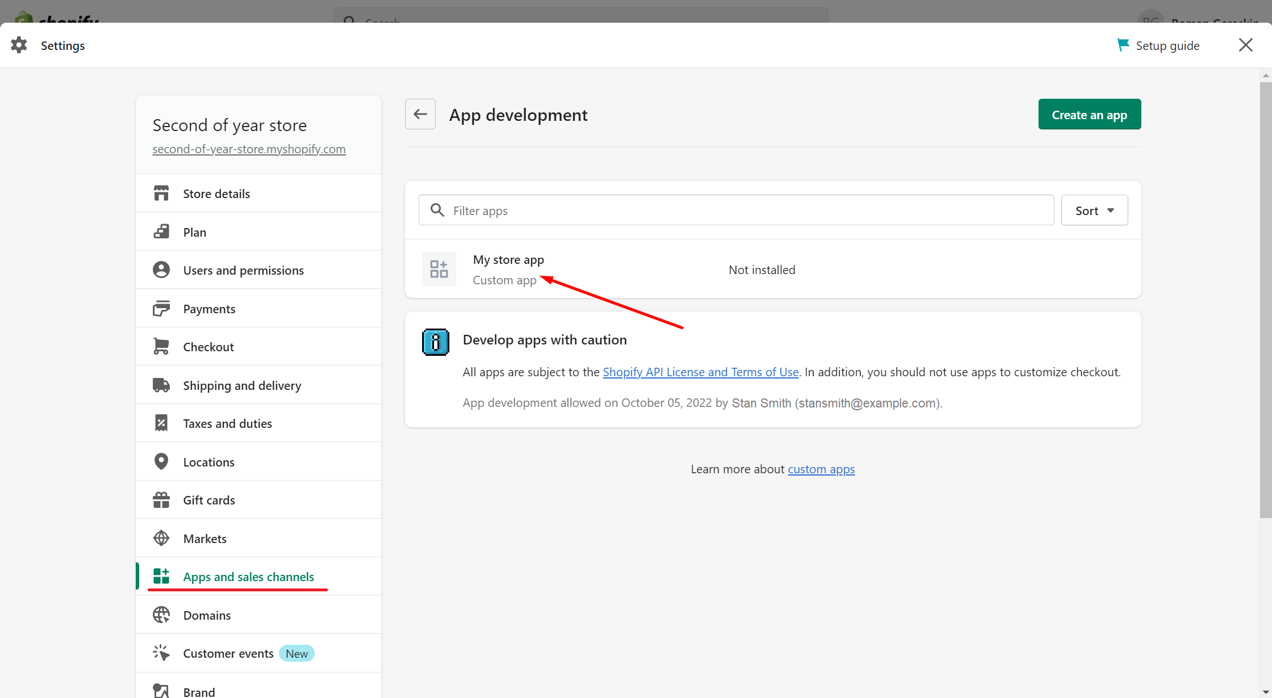Image resolution: width=1272 pixels, height=698 pixels.
Task: Click the Payments card icon
Action: (161, 309)
